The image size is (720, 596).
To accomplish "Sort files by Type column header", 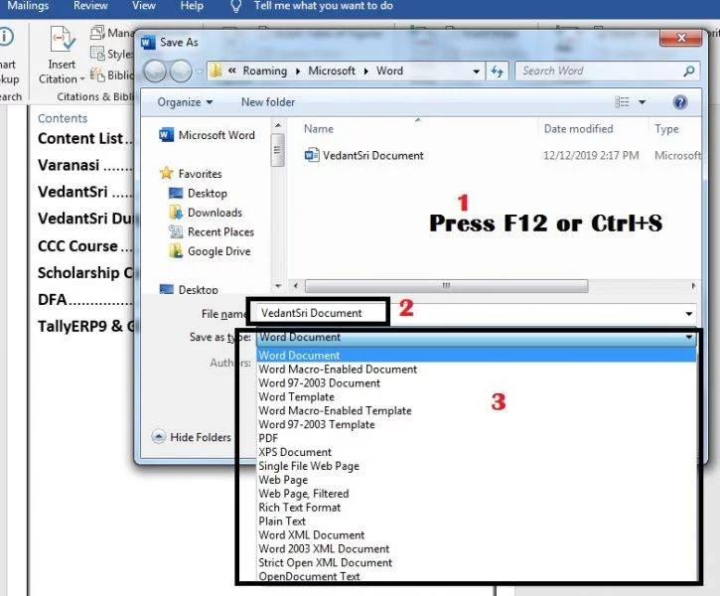I will 666,128.
